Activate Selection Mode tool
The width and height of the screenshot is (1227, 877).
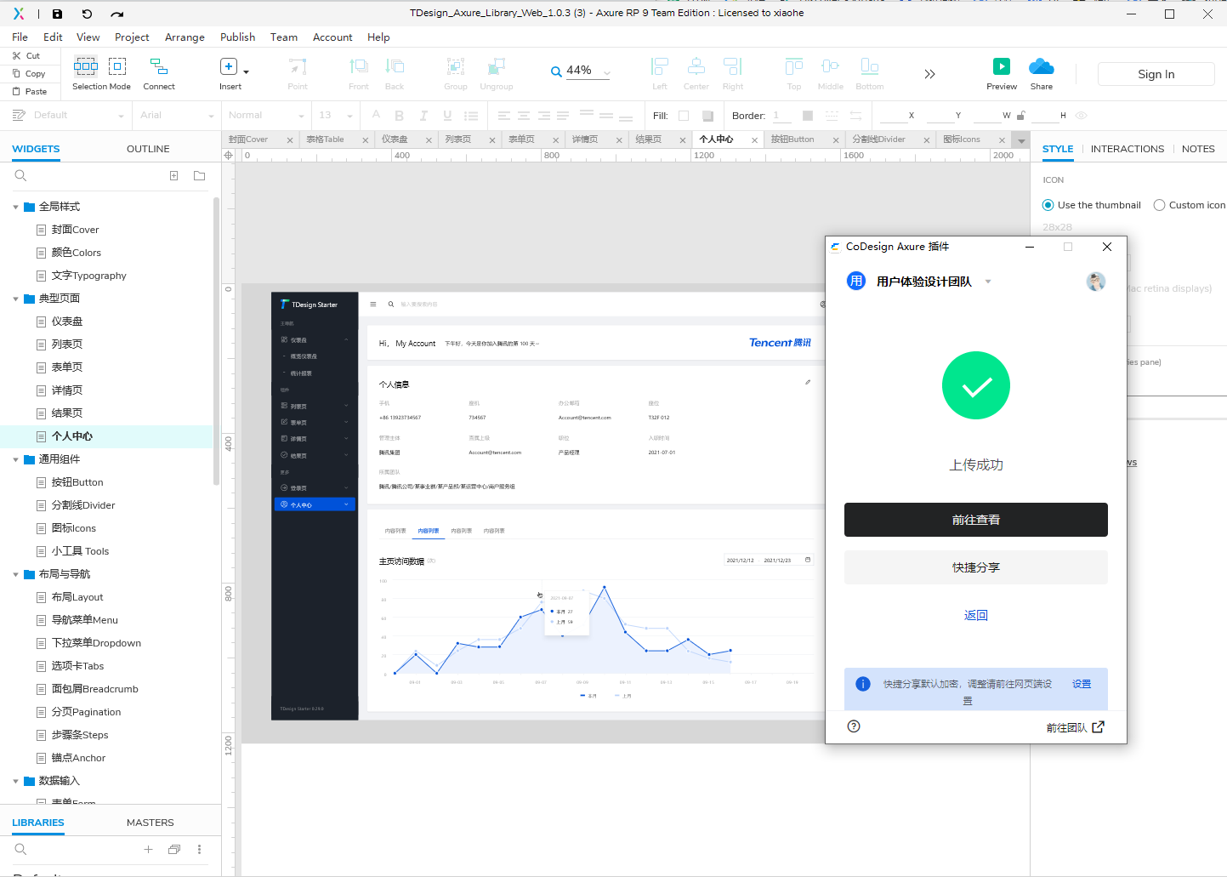click(101, 74)
